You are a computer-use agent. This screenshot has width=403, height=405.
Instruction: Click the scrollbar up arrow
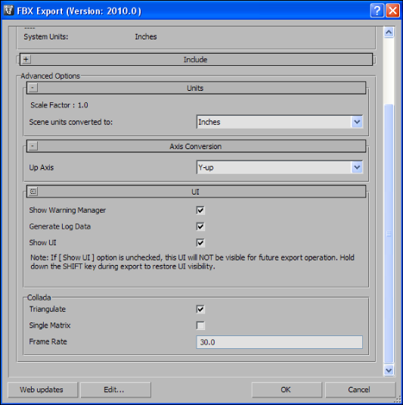pyautogui.click(x=389, y=33)
